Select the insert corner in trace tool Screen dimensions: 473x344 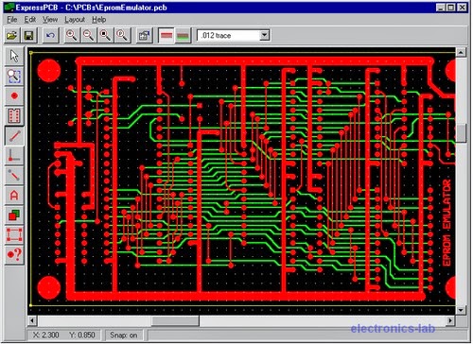pyautogui.click(x=14, y=155)
